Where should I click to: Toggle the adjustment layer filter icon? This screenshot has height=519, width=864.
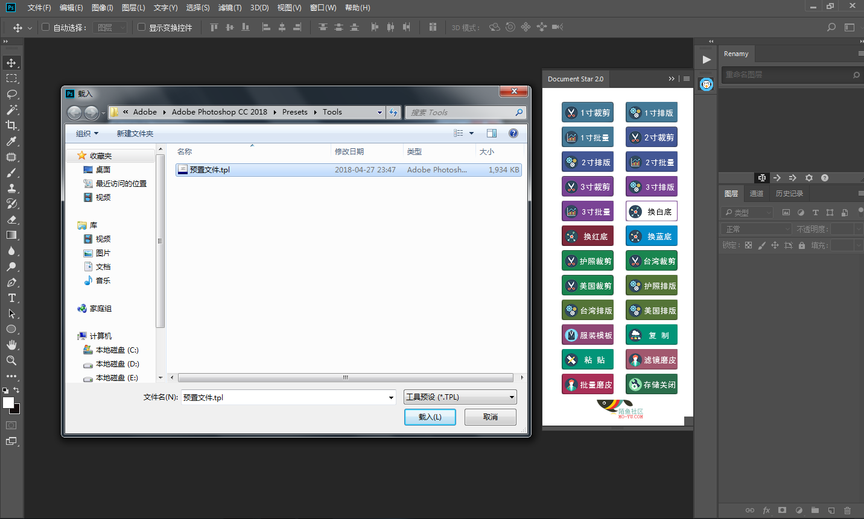(x=801, y=212)
